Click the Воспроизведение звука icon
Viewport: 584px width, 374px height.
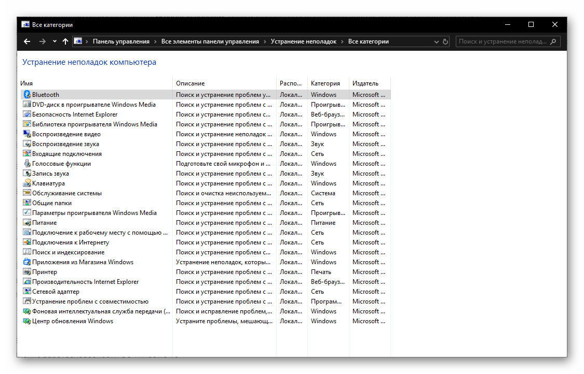[x=27, y=144]
